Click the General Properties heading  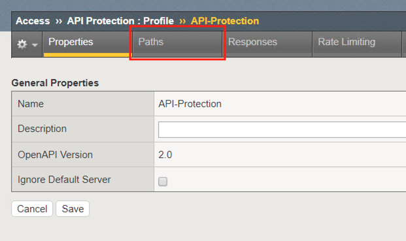(x=55, y=83)
